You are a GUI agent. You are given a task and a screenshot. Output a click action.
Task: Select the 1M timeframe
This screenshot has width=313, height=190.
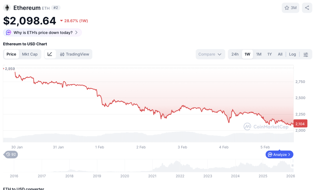(x=259, y=54)
